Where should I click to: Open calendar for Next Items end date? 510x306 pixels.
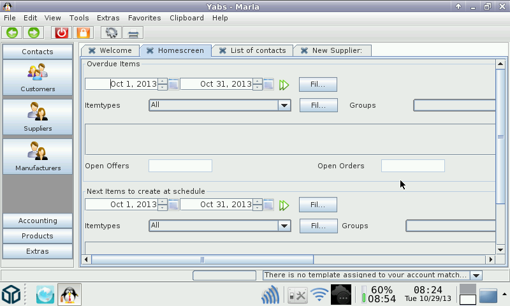click(268, 205)
